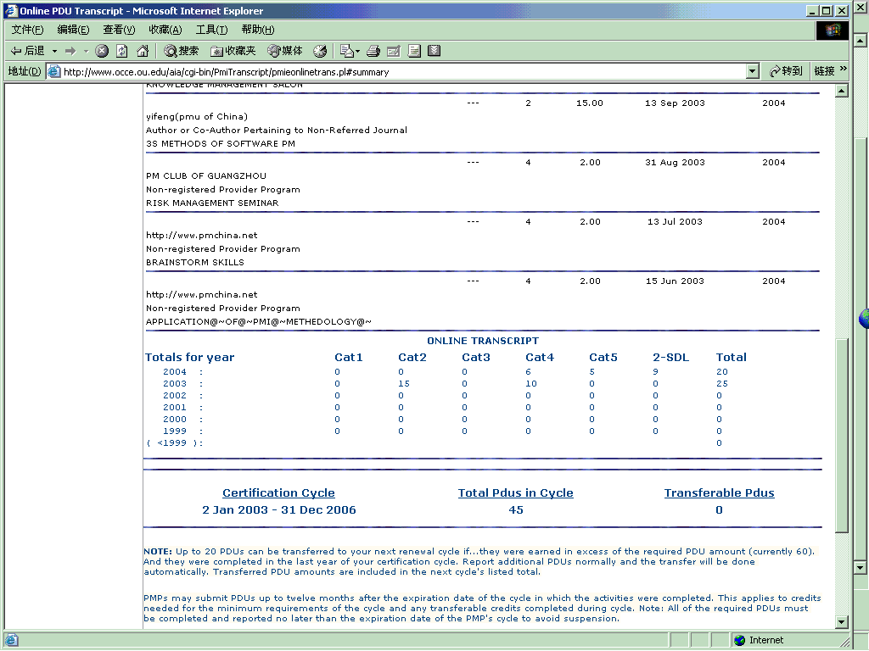This screenshot has height=651, width=869.
Task: Click the Totals for year header
Action: click(189, 358)
